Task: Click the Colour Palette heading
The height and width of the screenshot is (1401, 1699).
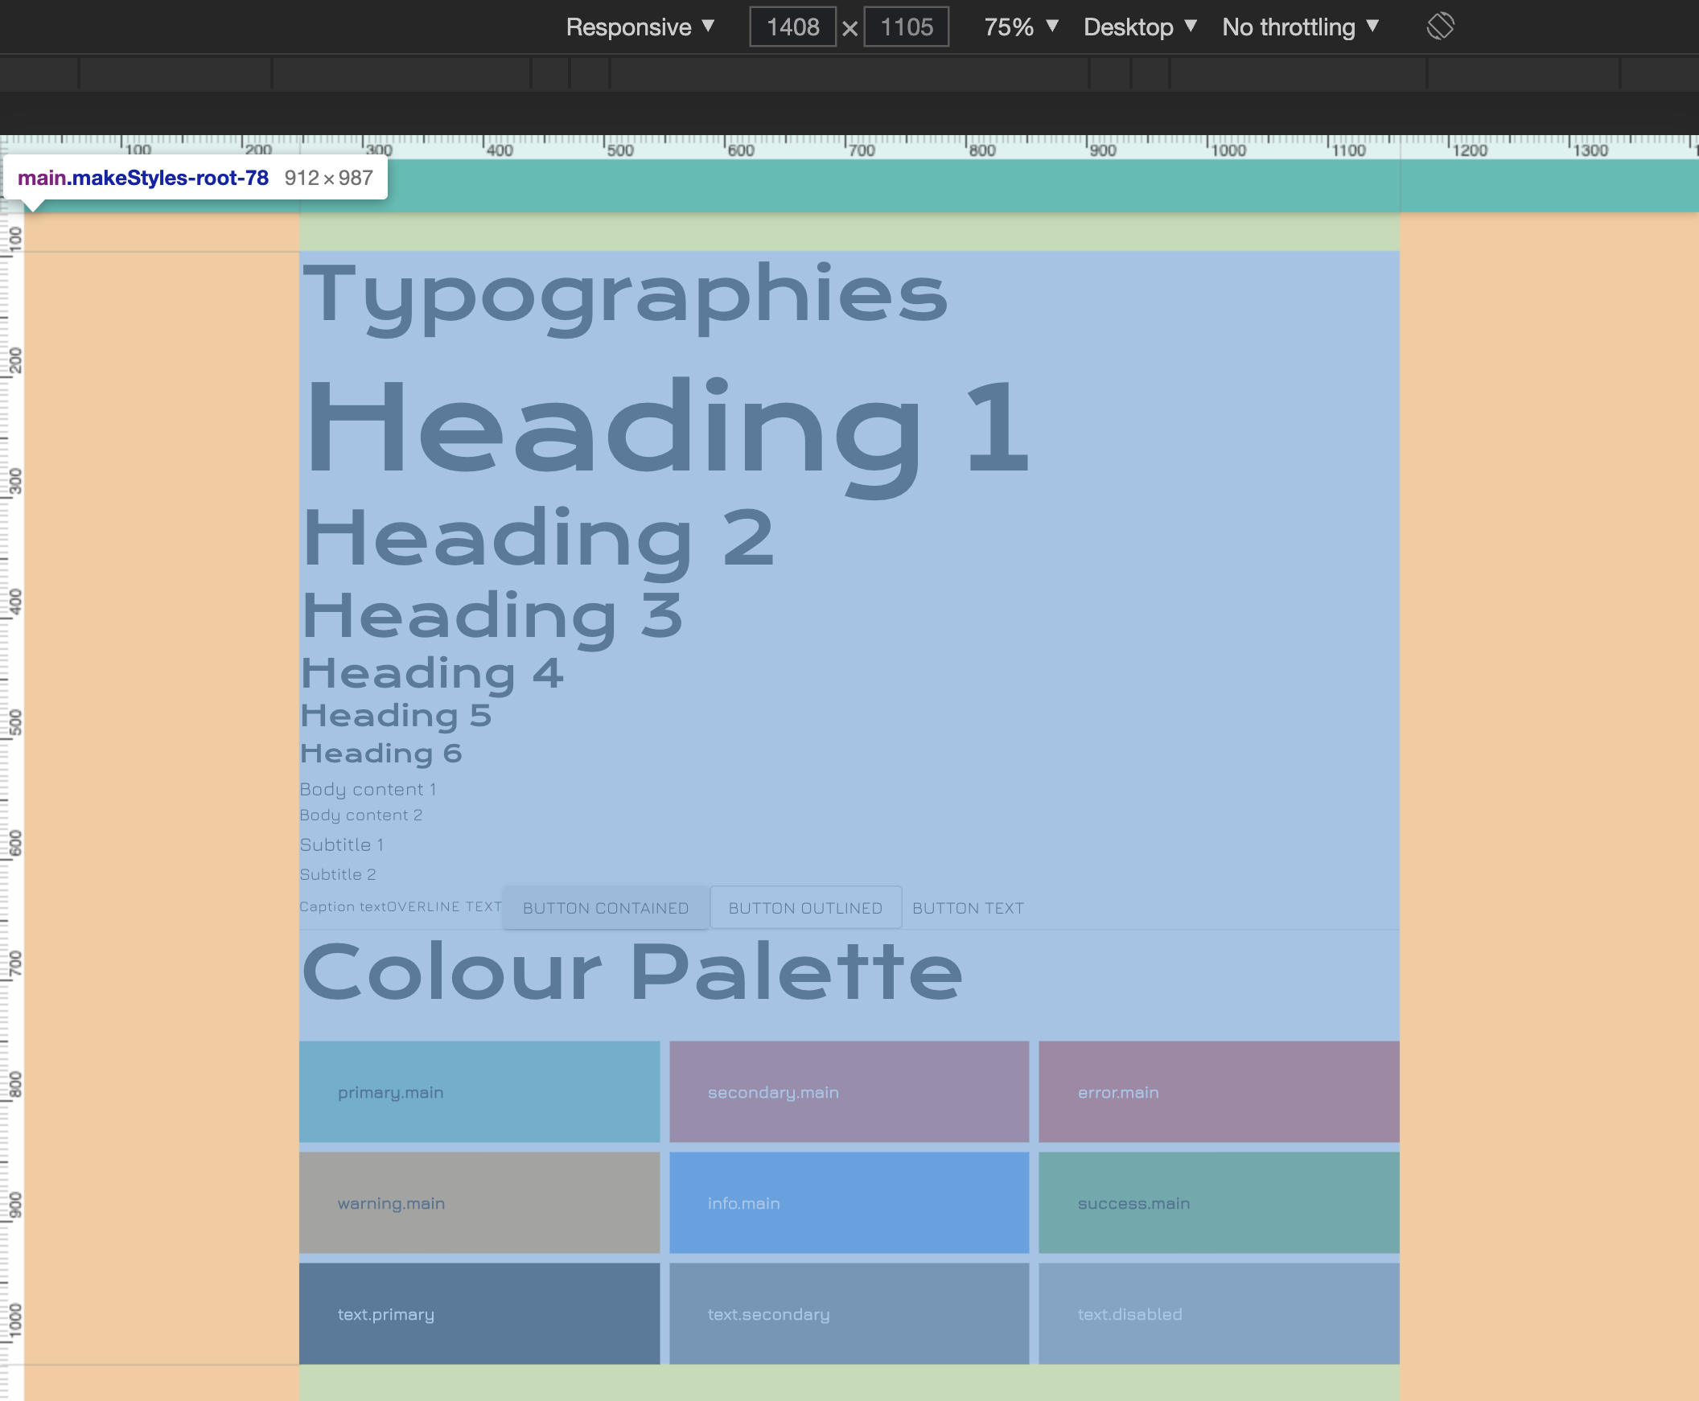Action: (x=632, y=972)
